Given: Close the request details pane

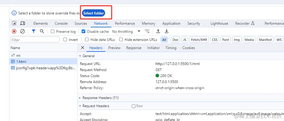Looking at the screenshot, I should [83, 48].
